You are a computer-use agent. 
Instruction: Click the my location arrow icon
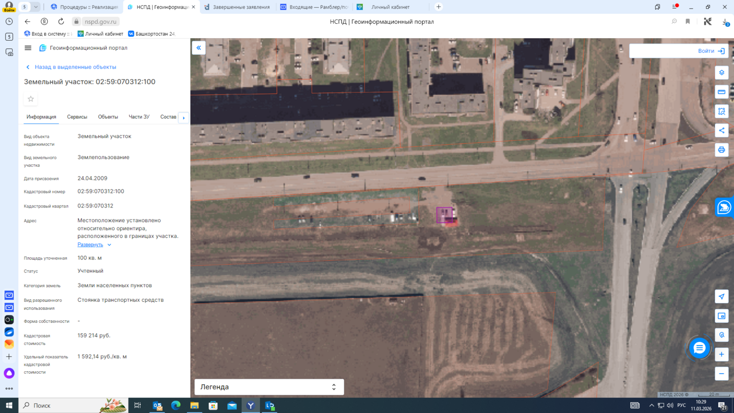tap(721, 297)
